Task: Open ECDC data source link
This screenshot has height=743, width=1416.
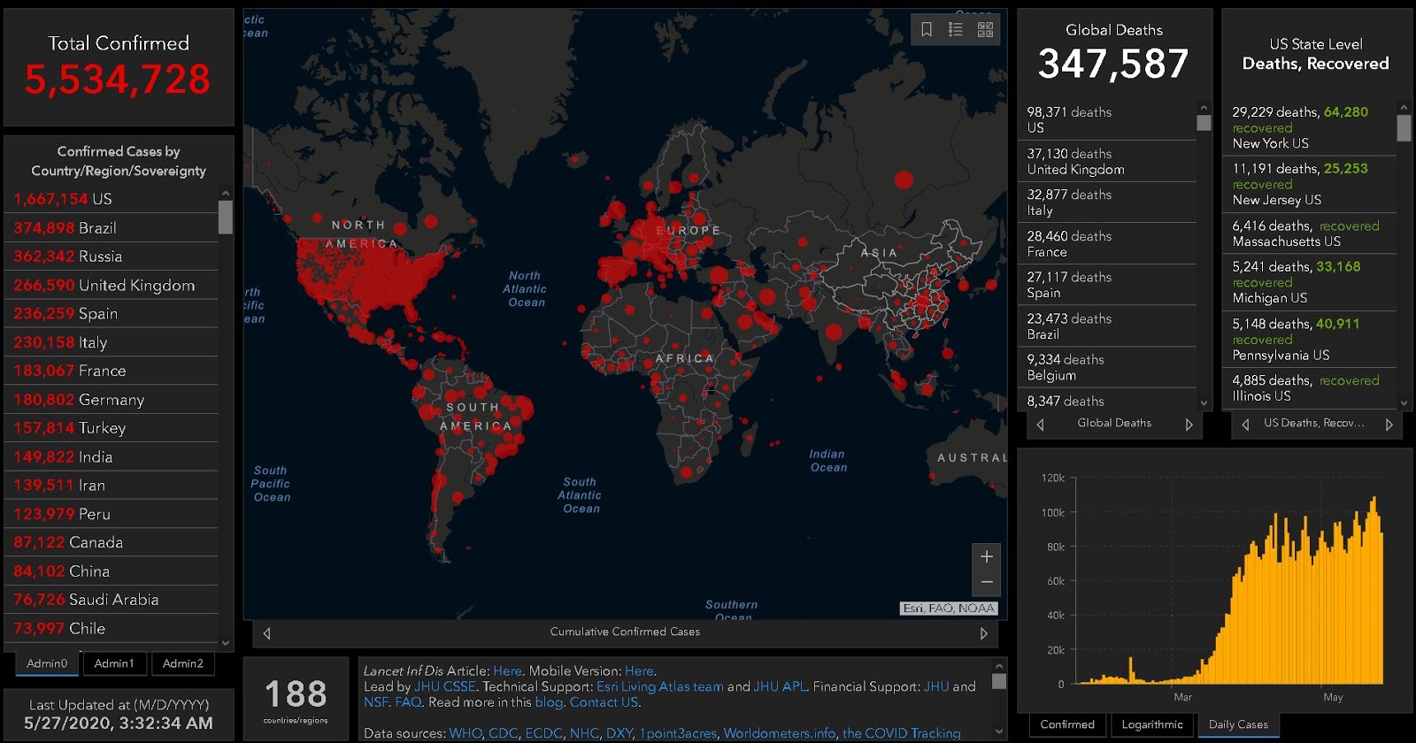Action: point(543,733)
